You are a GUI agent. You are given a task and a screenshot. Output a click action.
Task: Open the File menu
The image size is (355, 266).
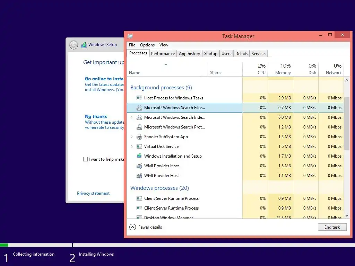tap(132, 45)
